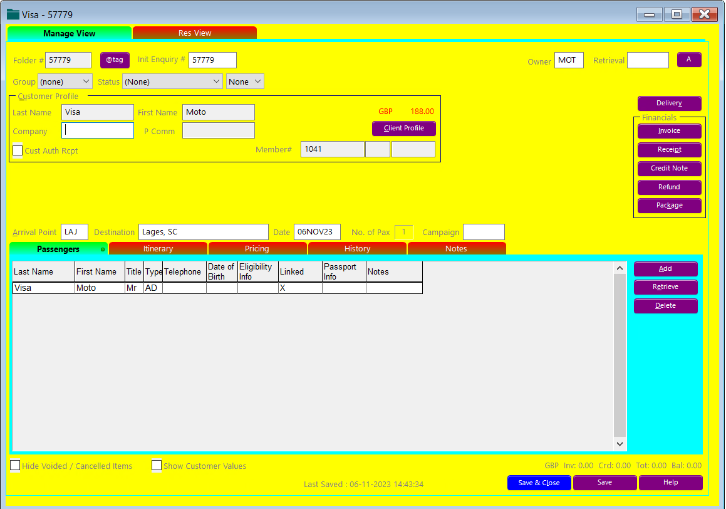Maximize the Visa - 57779 window
Viewport: 726px width, 509px height.
(x=677, y=15)
